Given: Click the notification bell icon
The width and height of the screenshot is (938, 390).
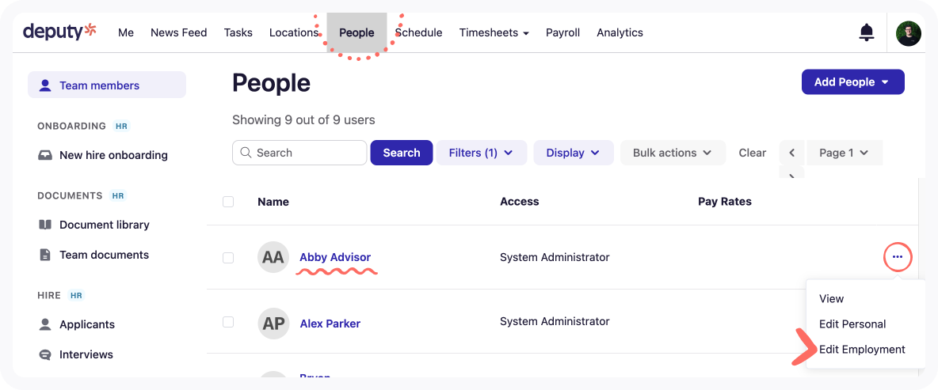Looking at the screenshot, I should [867, 32].
